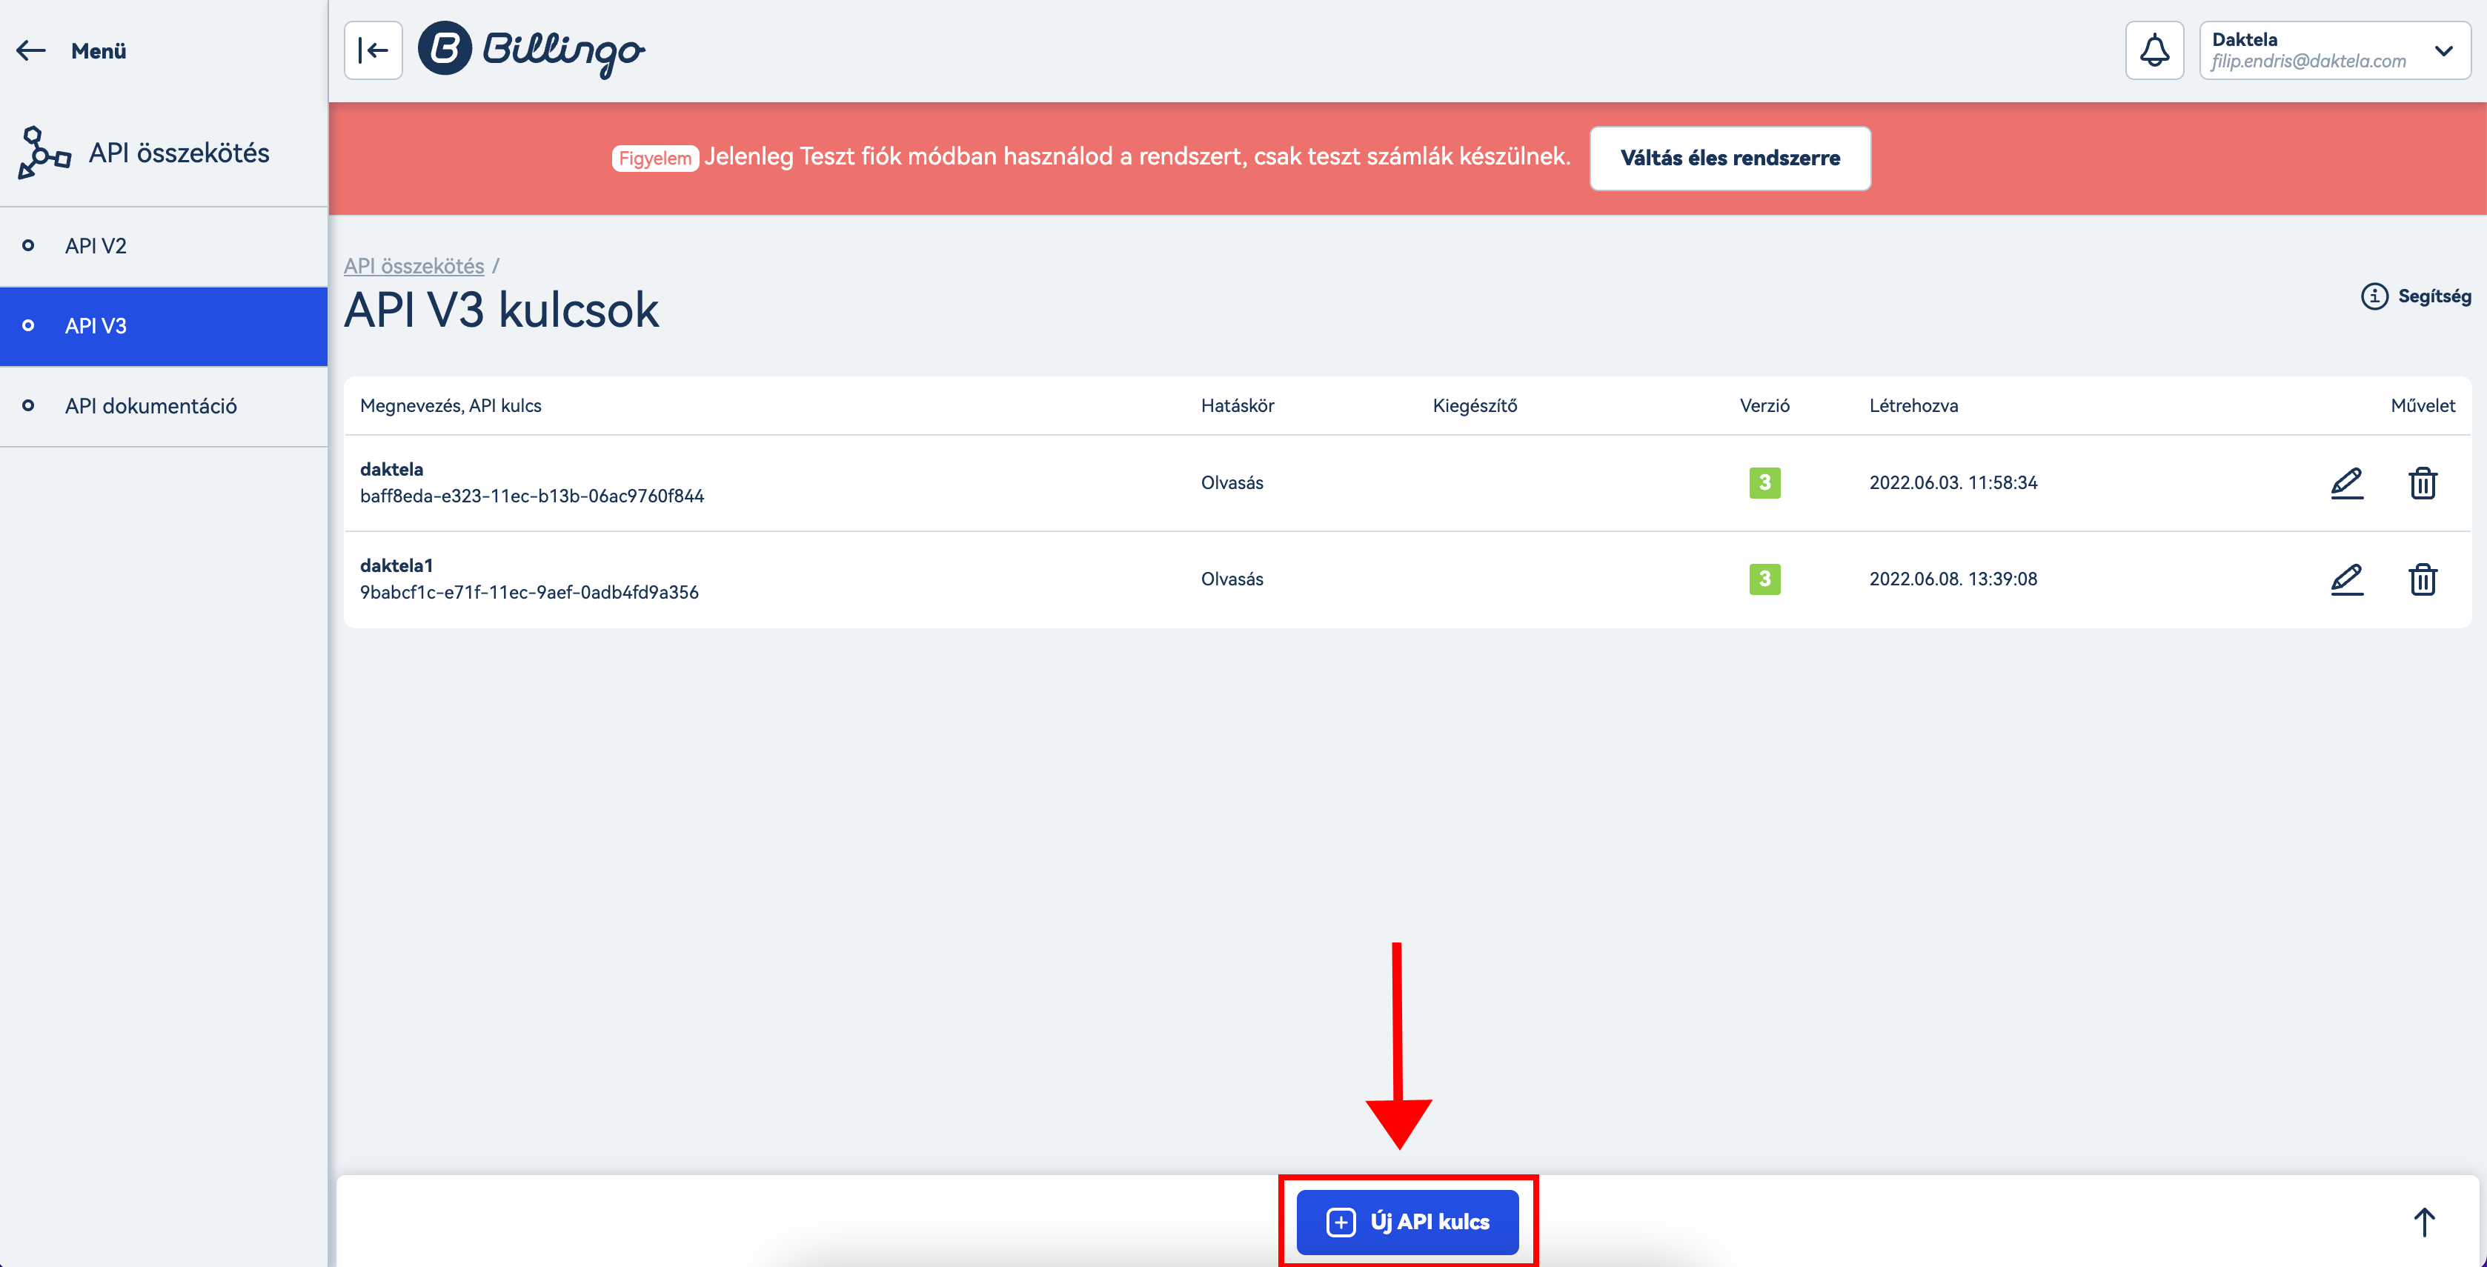This screenshot has height=1267, width=2487.
Task: Edit the daktela API key pencil icon
Action: tap(2346, 482)
